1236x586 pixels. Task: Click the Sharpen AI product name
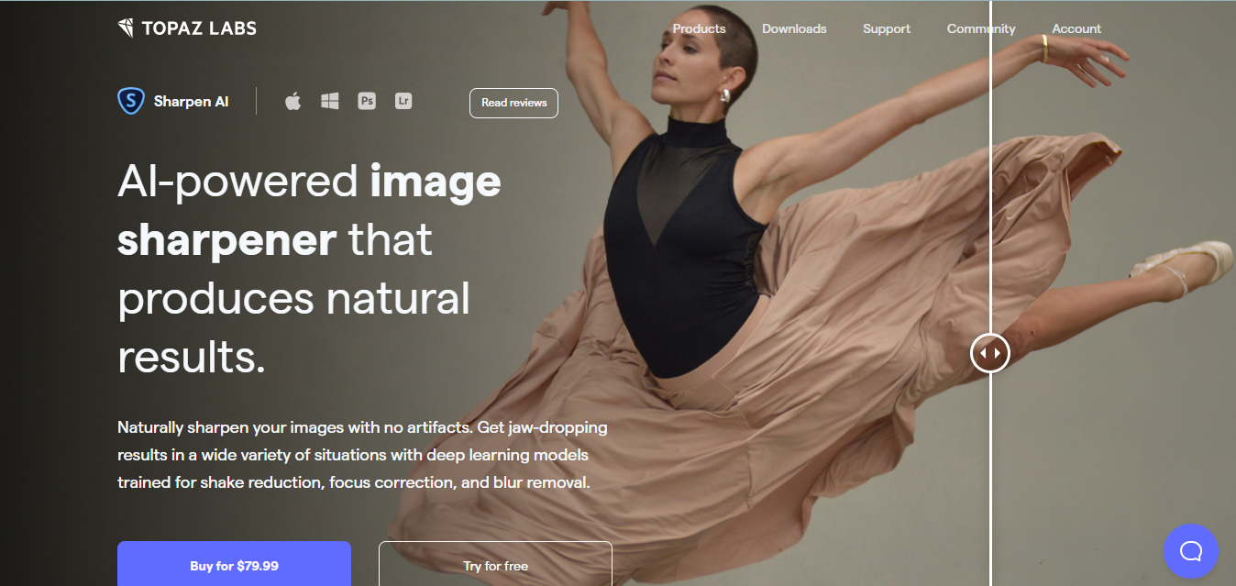(192, 102)
